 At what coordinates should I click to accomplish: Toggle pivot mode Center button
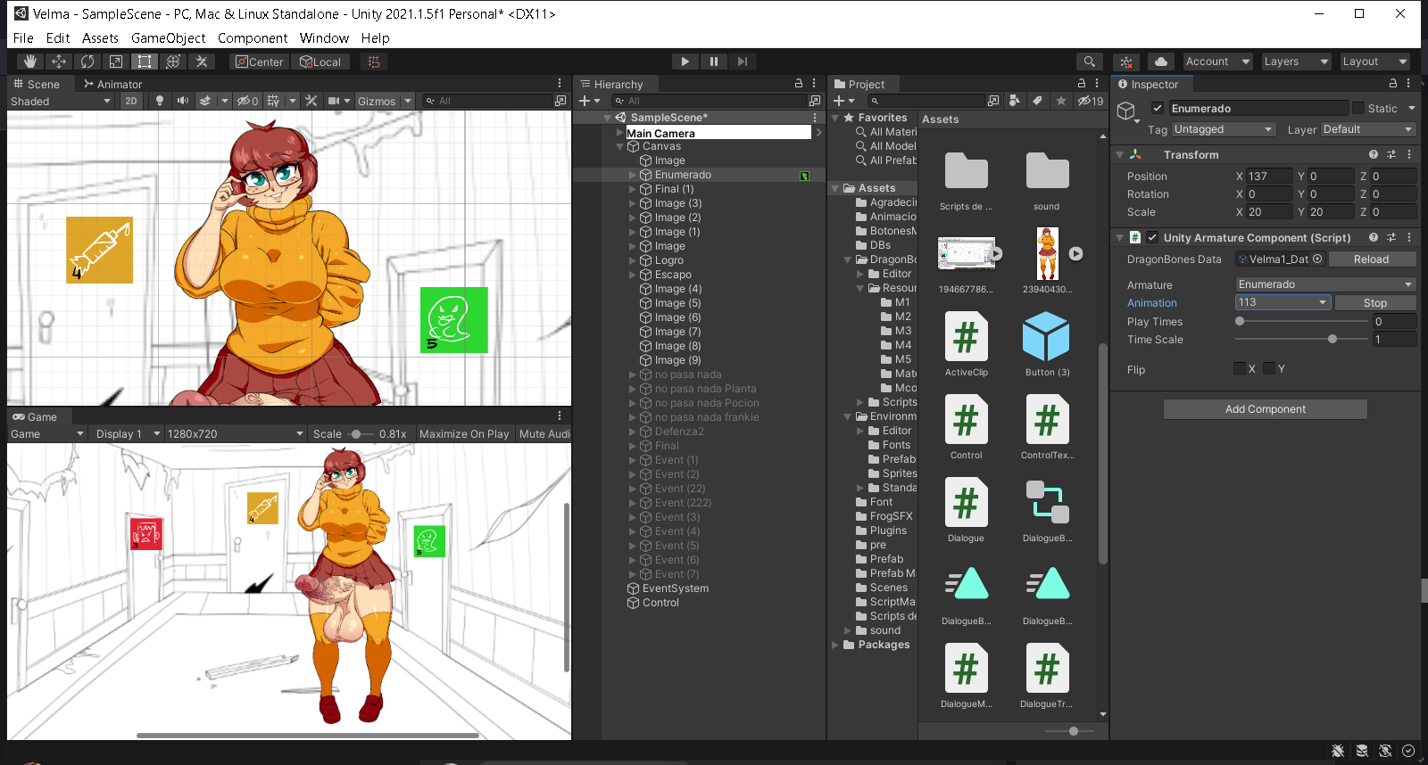tap(259, 62)
